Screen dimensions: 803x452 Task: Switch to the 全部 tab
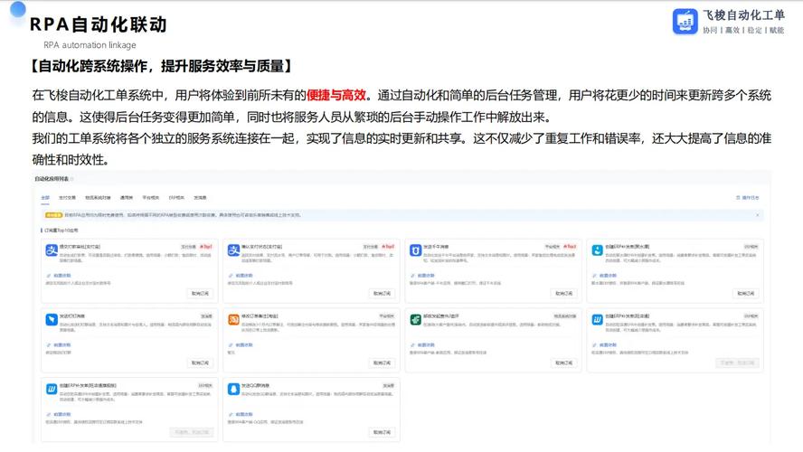coord(45,198)
